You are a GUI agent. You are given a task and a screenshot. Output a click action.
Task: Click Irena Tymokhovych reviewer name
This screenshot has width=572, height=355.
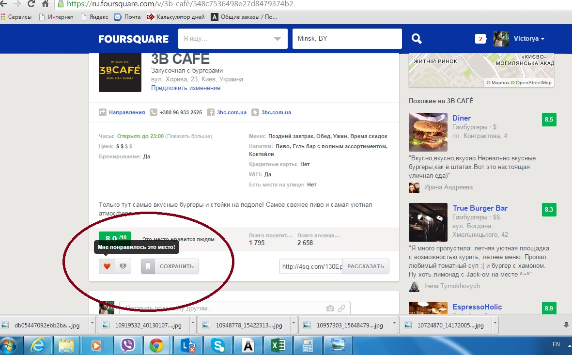coord(452,286)
